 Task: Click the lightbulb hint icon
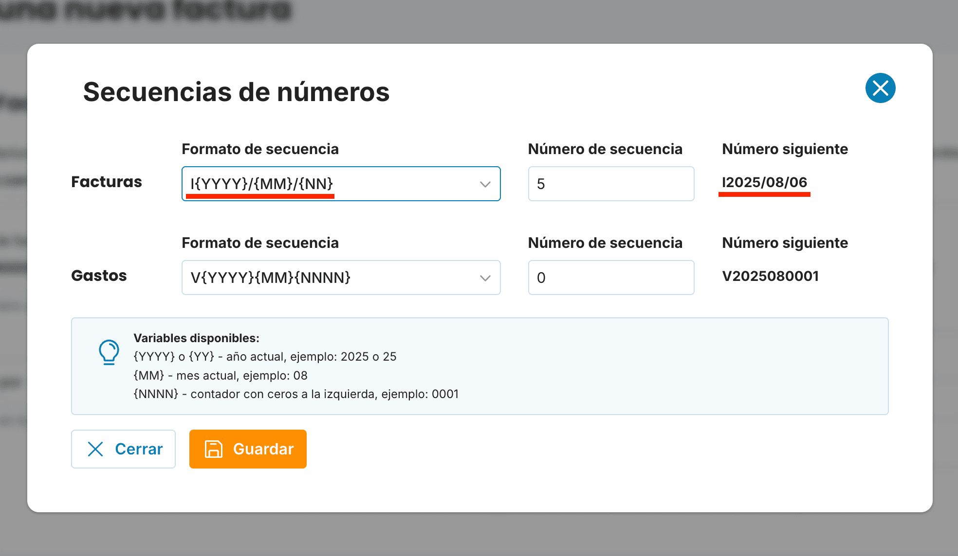point(109,352)
